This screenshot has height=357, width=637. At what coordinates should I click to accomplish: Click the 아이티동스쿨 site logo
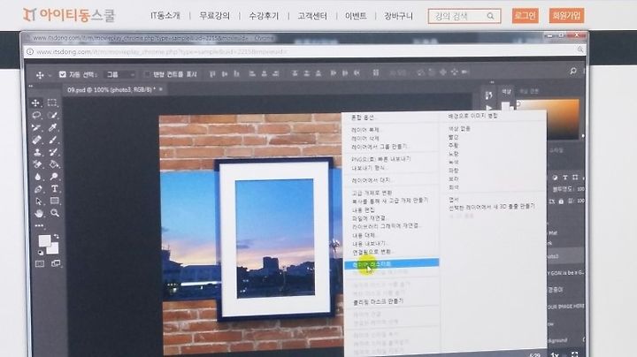tap(69, 15)
